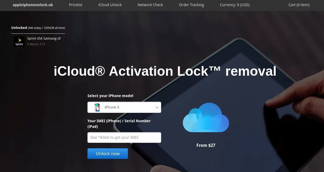
Task: Click the Unlock now button
Action: [108, 154]
